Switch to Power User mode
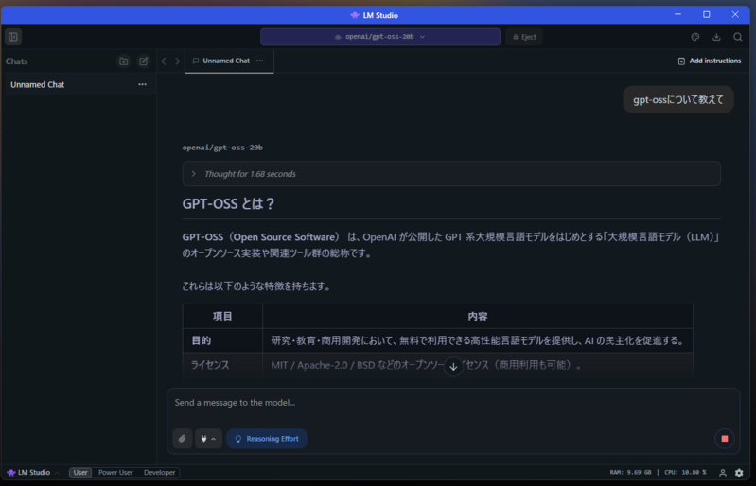756x486 pixels. 115,473
